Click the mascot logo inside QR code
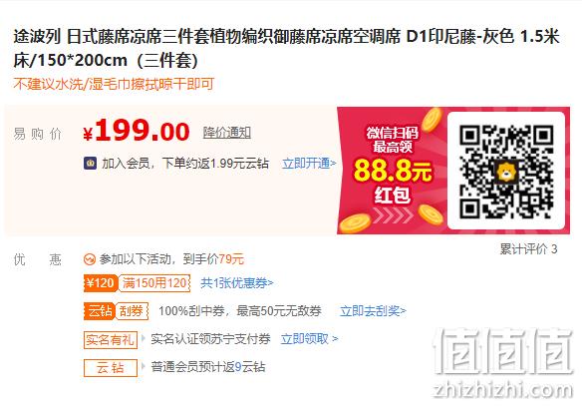Viewport: 582px width, 407px height. (x=506, y=173)
